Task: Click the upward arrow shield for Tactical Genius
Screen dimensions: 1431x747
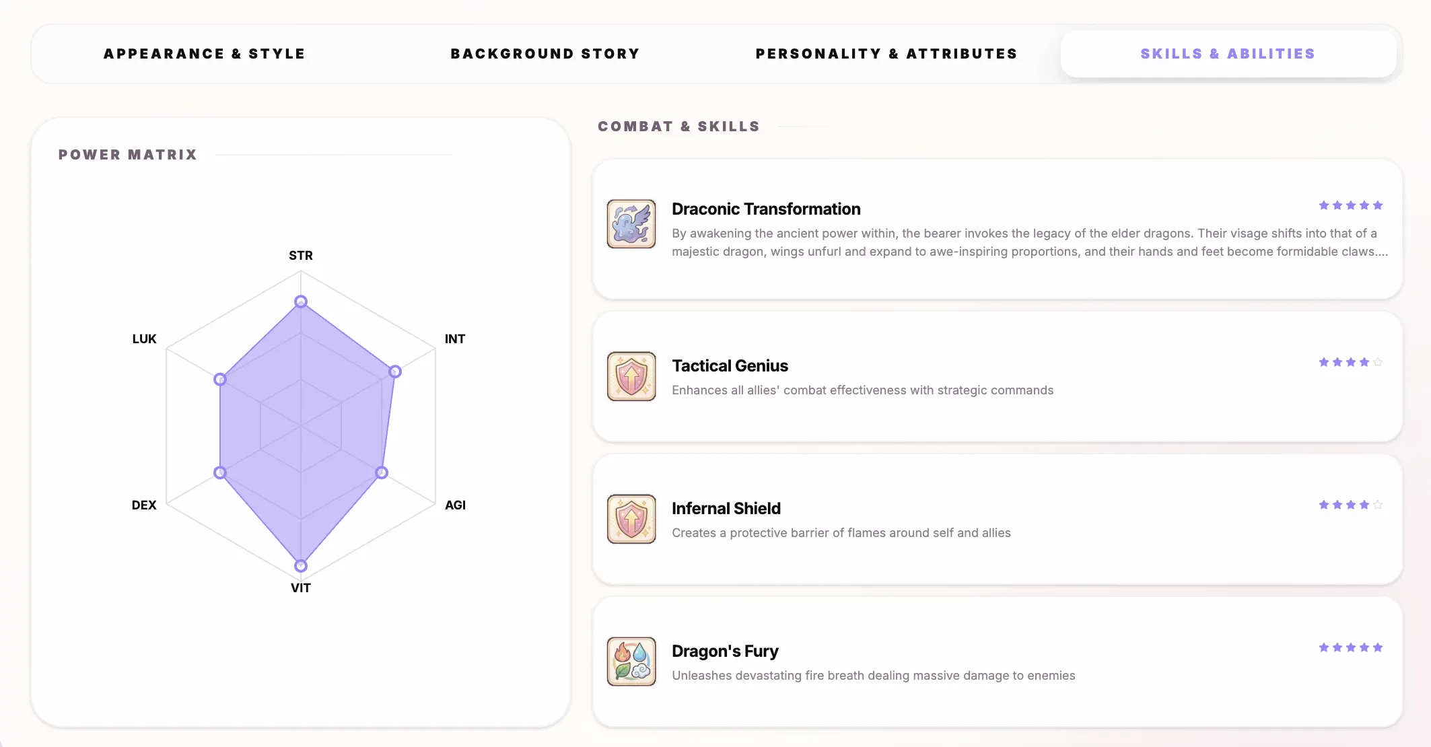Action: coord(631,376)
